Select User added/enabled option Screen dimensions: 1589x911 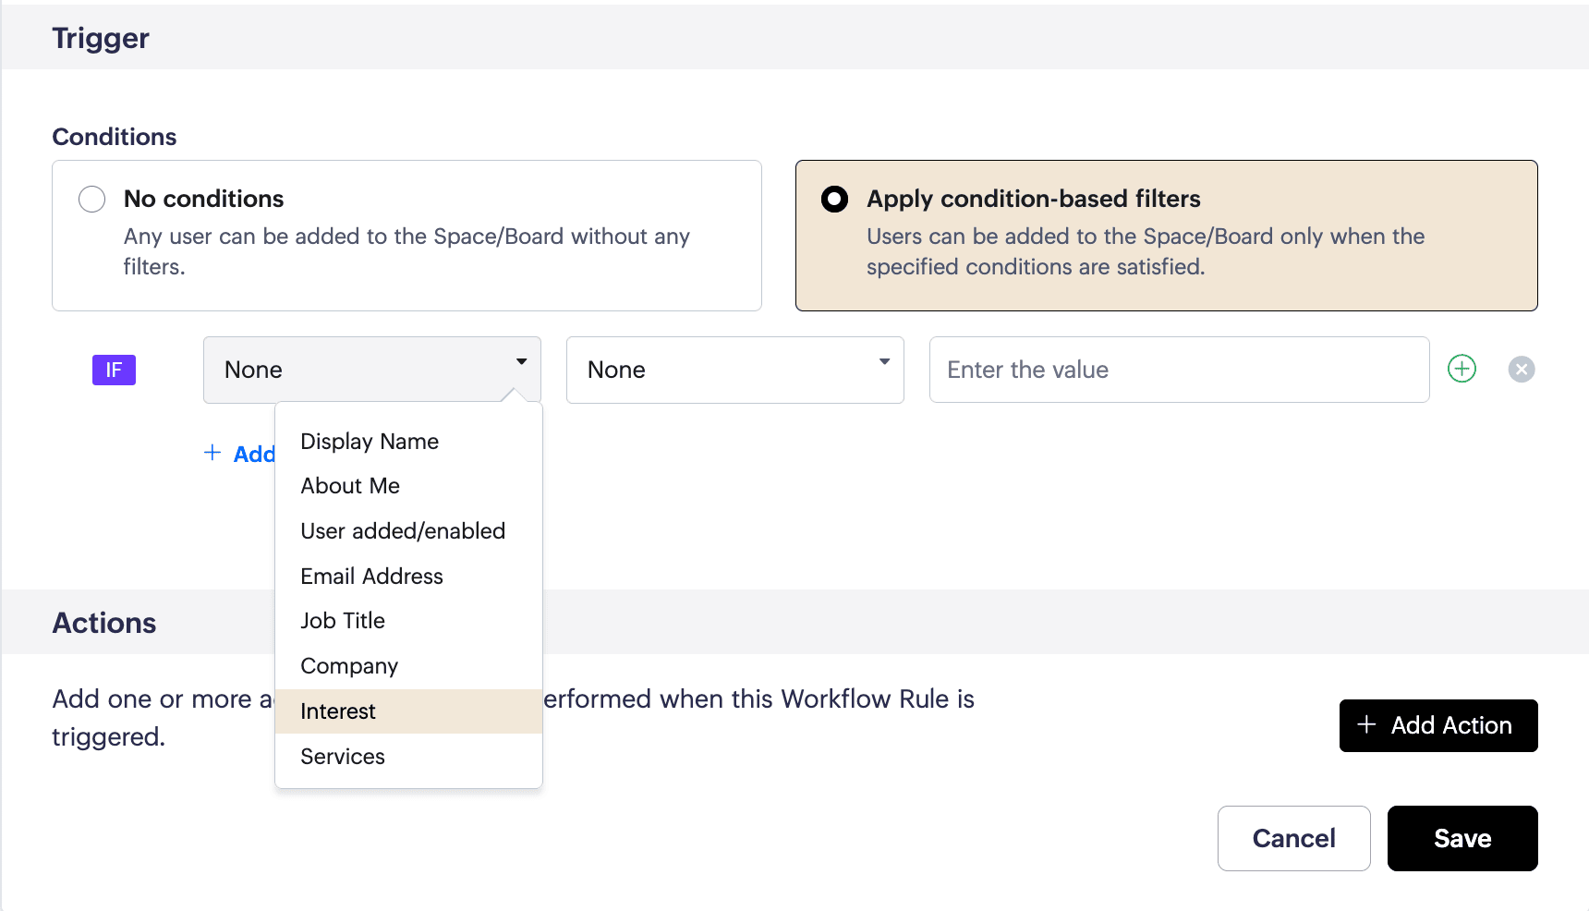[x=403, y=531]
